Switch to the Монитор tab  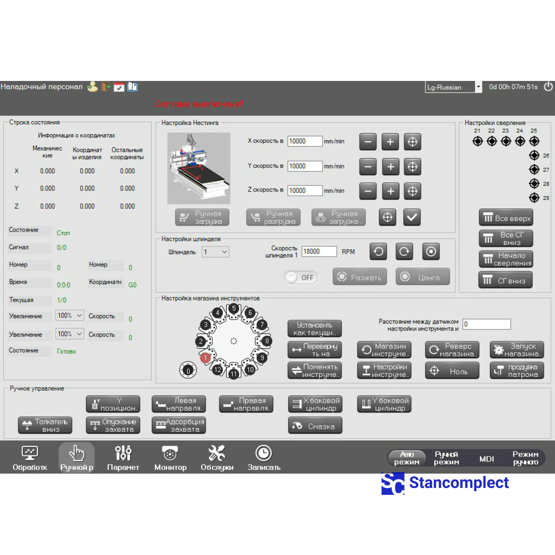pos(170,458)
